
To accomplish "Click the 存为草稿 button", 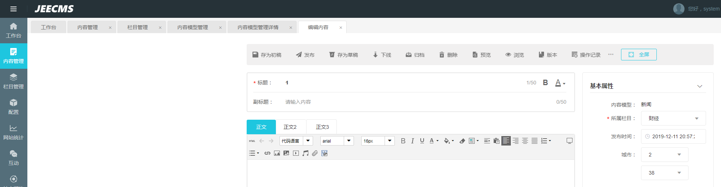I will click(x=344, y=55).
